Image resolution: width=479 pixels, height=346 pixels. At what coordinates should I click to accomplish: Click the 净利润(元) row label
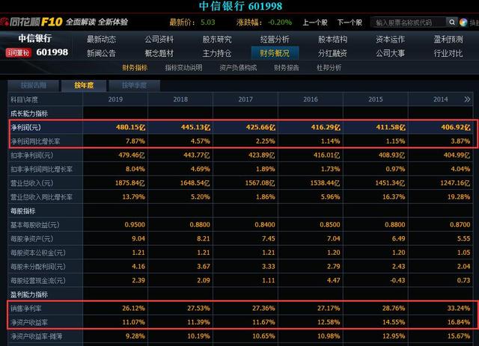pyautogui.click(x=25, y=127)
